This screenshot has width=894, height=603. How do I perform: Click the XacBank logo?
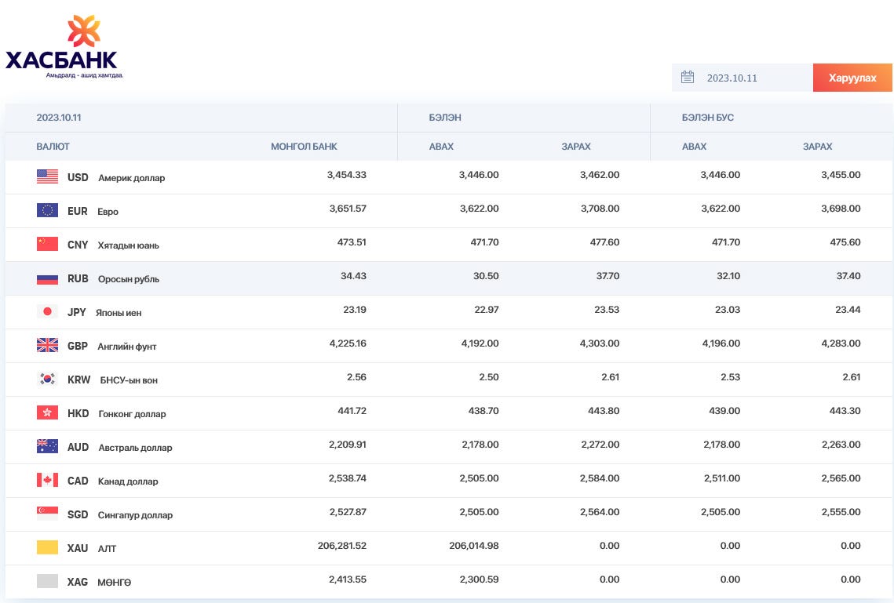[64, 47]
